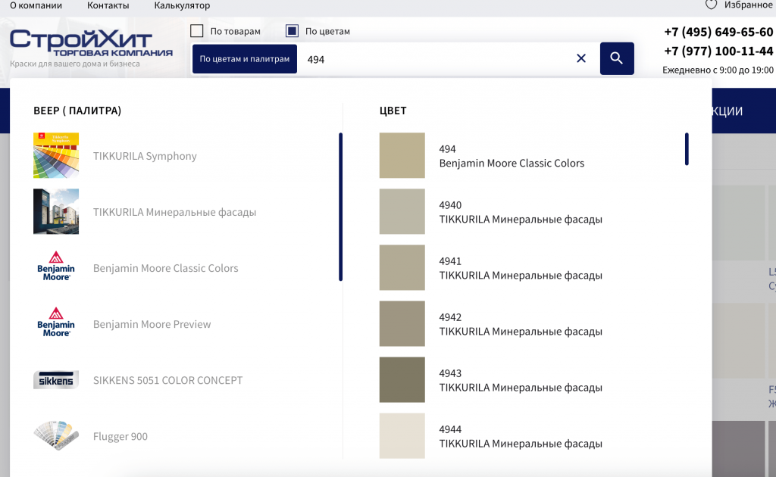This screenshot has height=477, width=776.
Task: Open the СтройХит company logo
Action: (x=91, y=43)
